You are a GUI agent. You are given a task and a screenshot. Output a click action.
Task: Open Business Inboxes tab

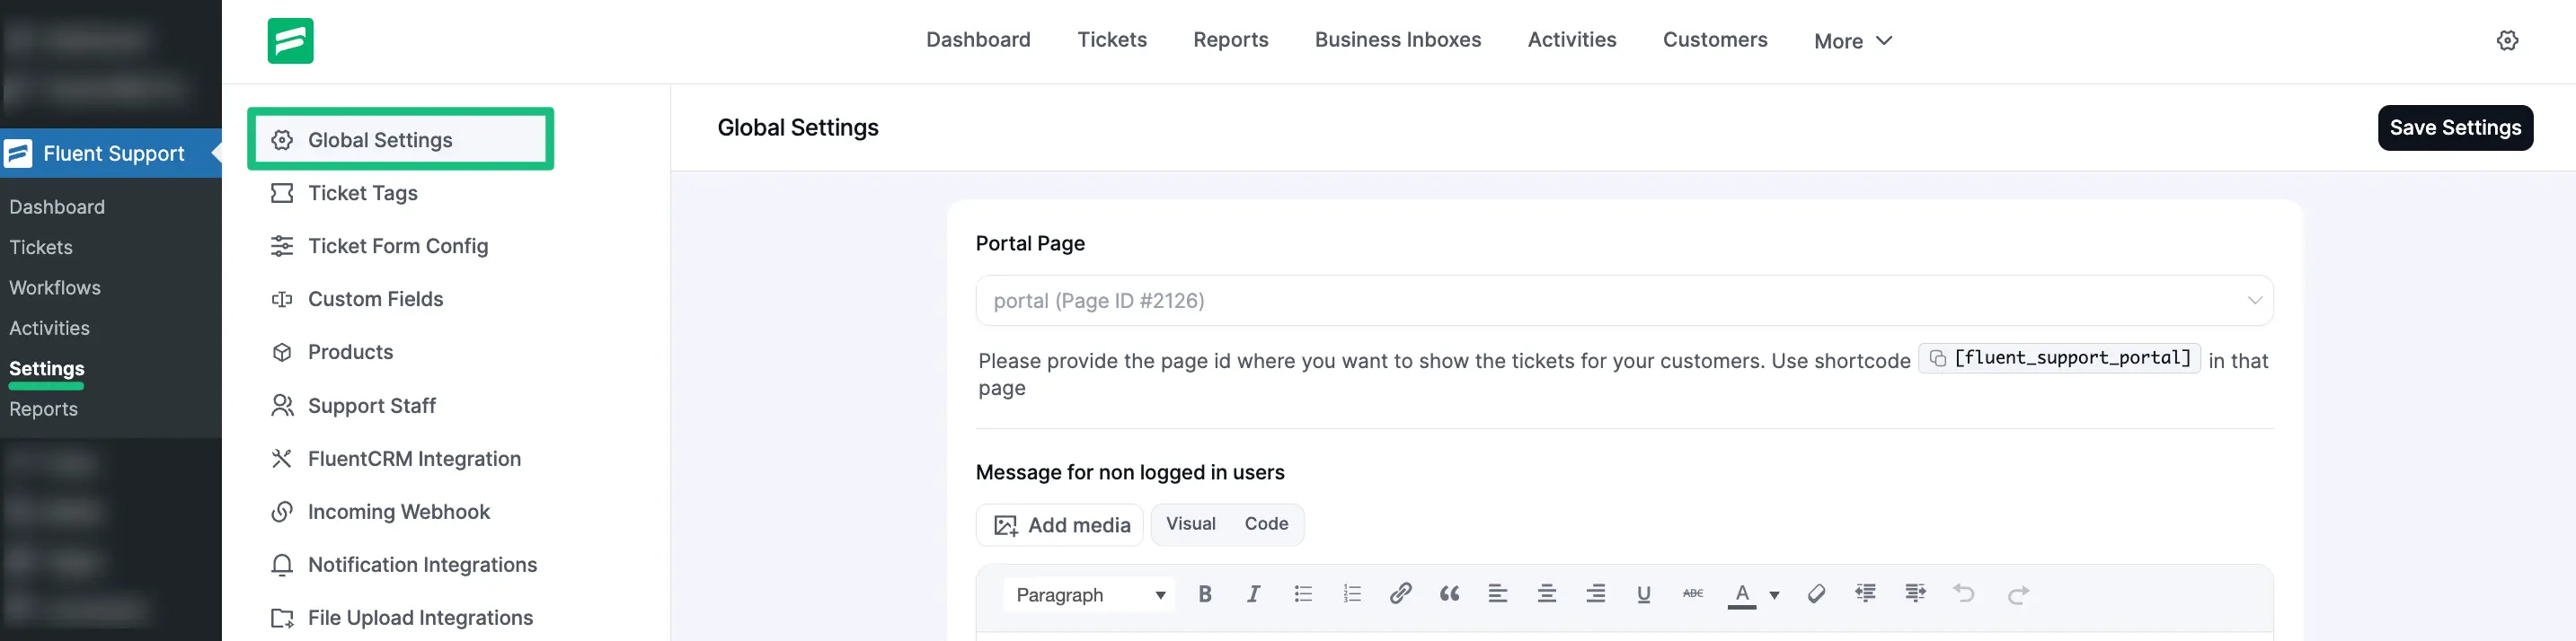click(1397, 40)
